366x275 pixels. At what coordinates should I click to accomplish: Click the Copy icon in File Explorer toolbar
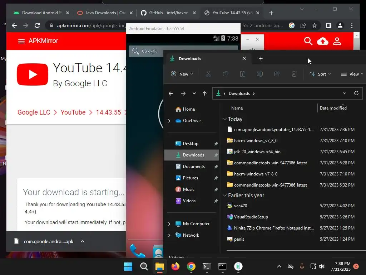click(226, 74)
